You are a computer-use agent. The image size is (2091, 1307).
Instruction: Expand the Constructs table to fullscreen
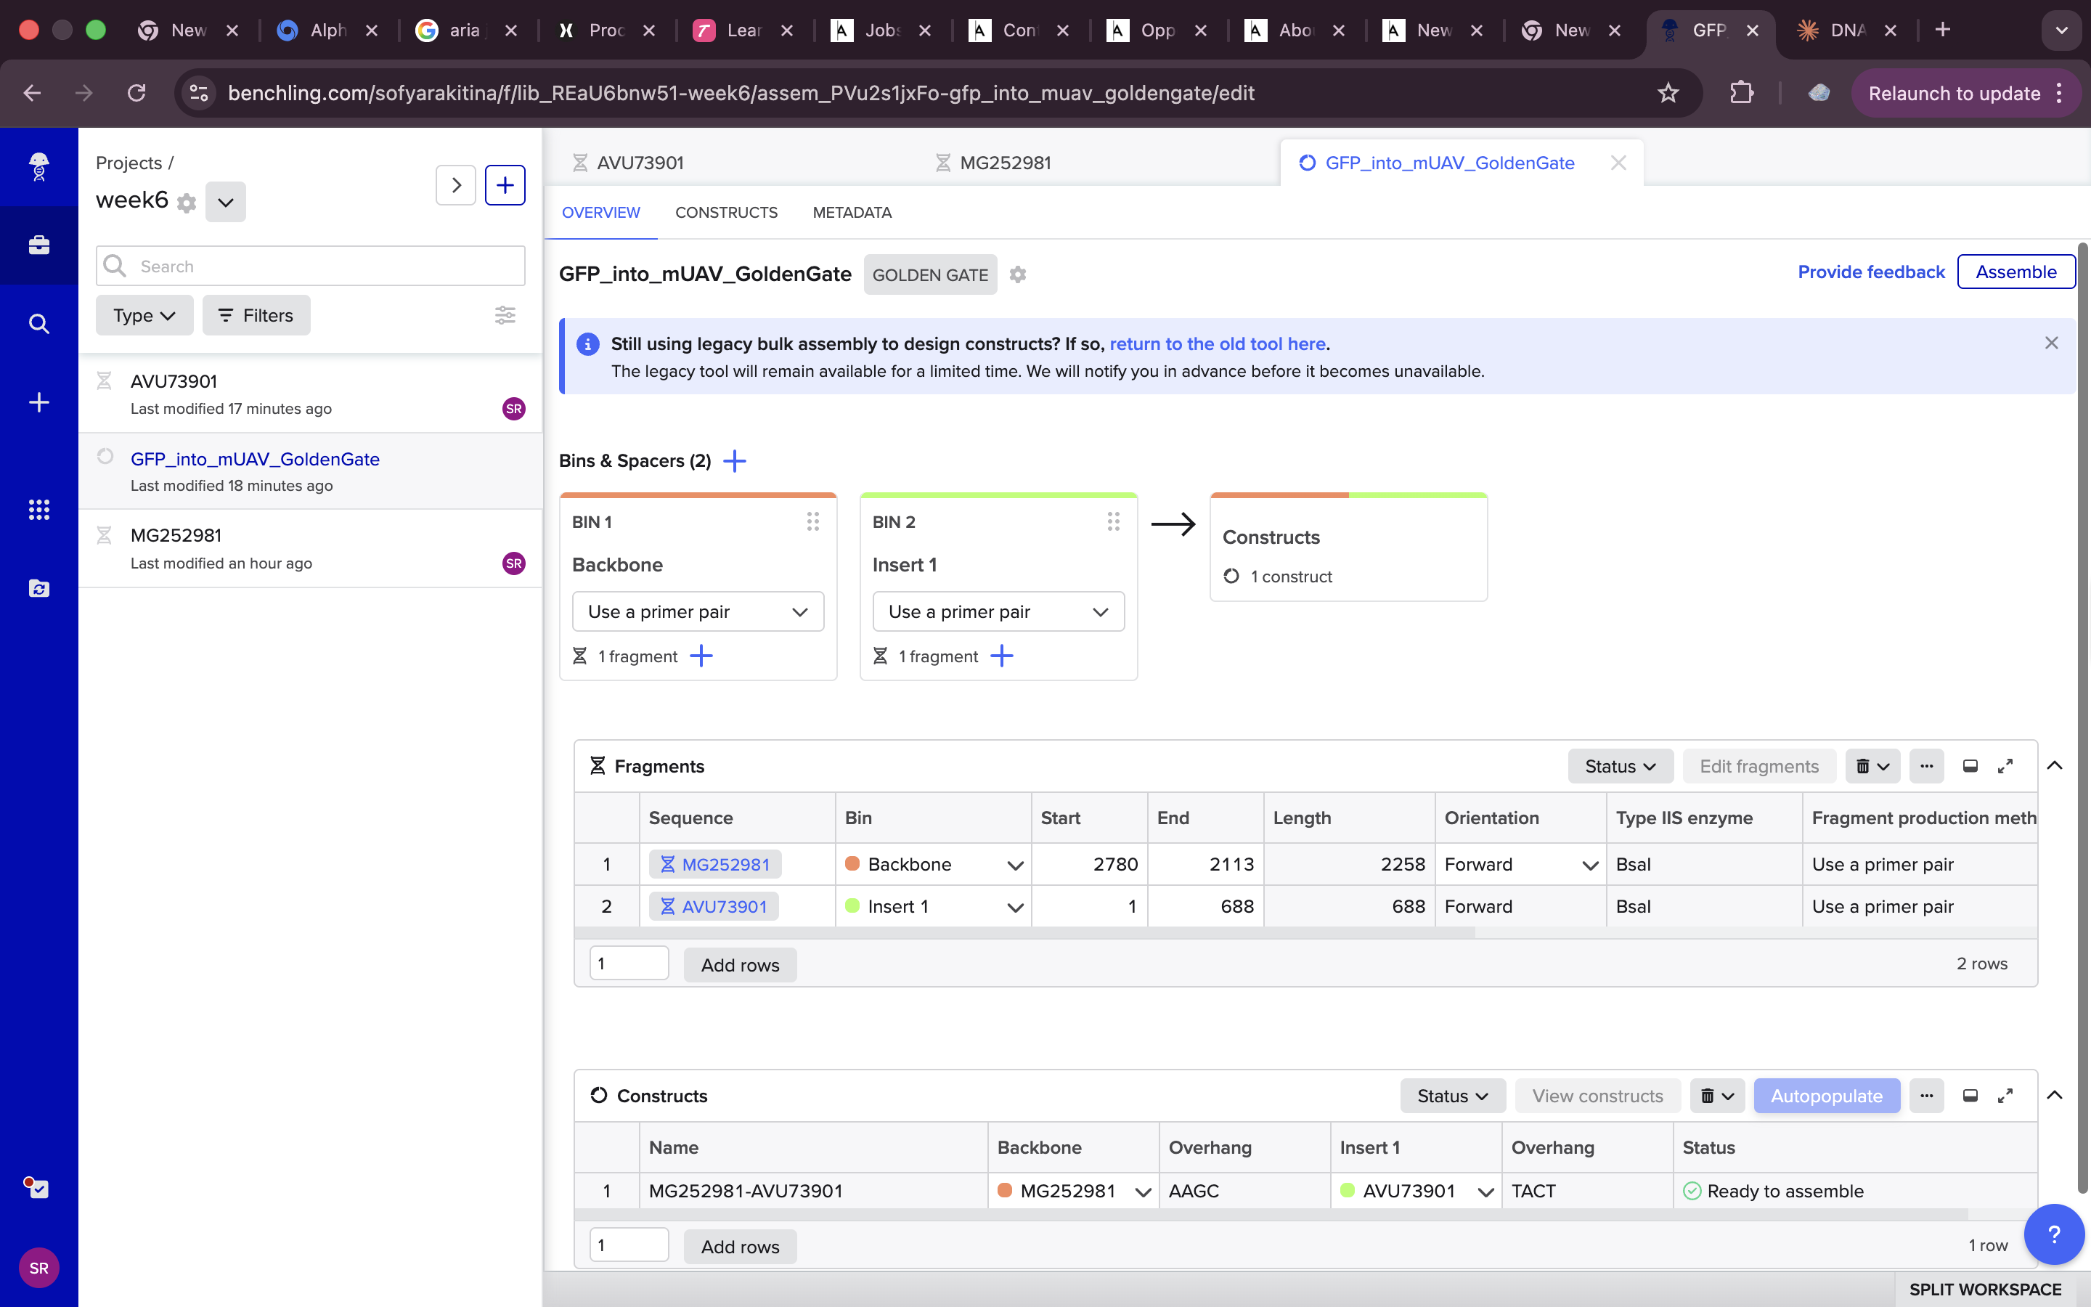pos(2005,1095)
